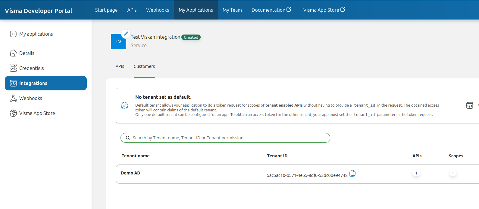Click the pencil edit icon on app logo
This screenshot has height=209, width=479.
point(126,34)
